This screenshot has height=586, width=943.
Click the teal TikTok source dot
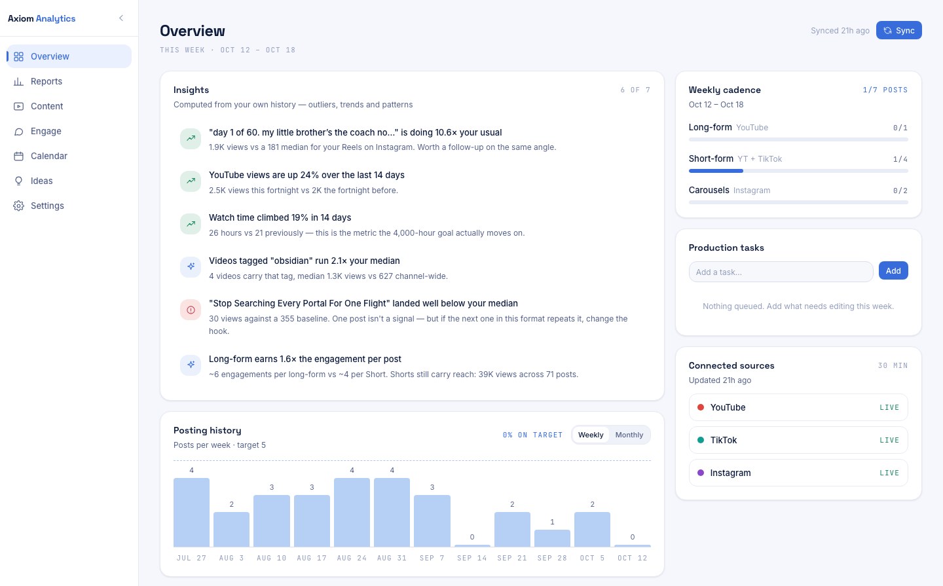701,440
